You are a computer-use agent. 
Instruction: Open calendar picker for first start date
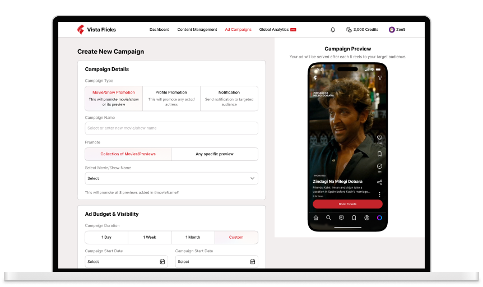[x=162, y=262]
